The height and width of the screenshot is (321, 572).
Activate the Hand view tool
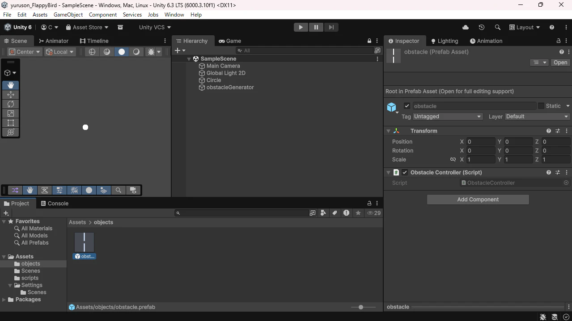[11, 85]
